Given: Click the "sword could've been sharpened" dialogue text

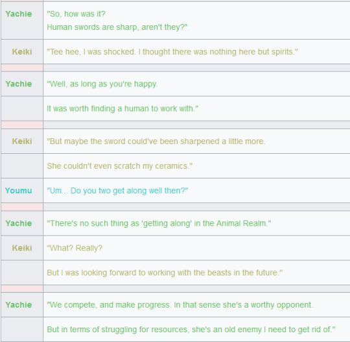Looking at the screenshot, I should click(156, 141).
